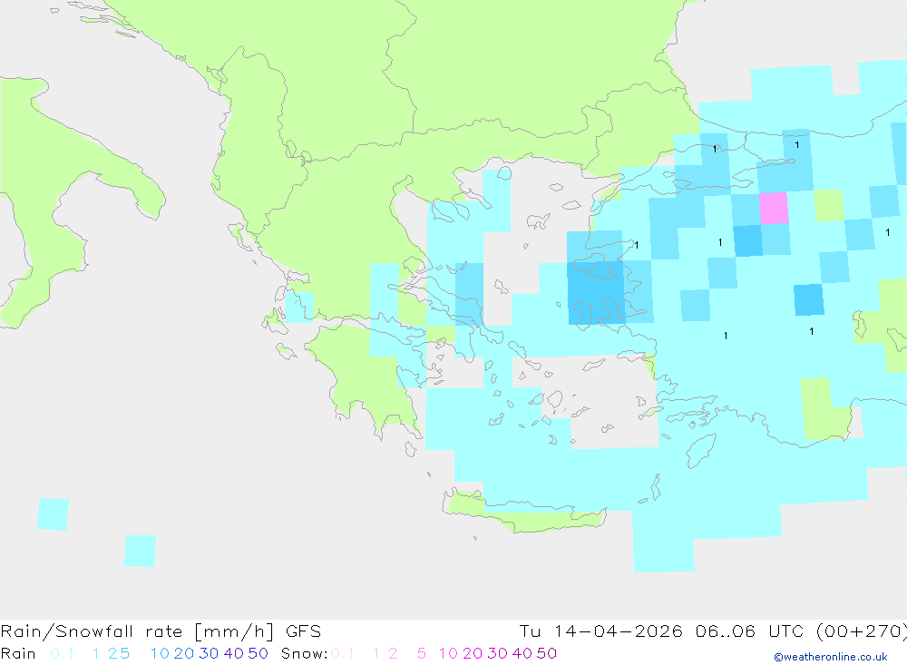907x665 pixels.
Task: Click the 'Rain' legend label
Action: tap(18, 653)
